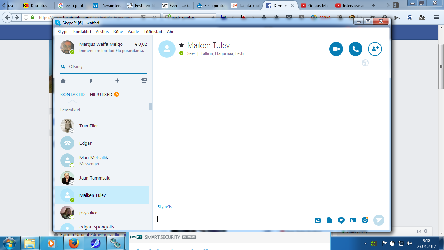Click the send contacts icon

[x=353, y=220]
